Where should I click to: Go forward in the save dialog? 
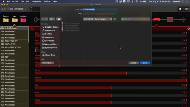(x=46, y=19)
